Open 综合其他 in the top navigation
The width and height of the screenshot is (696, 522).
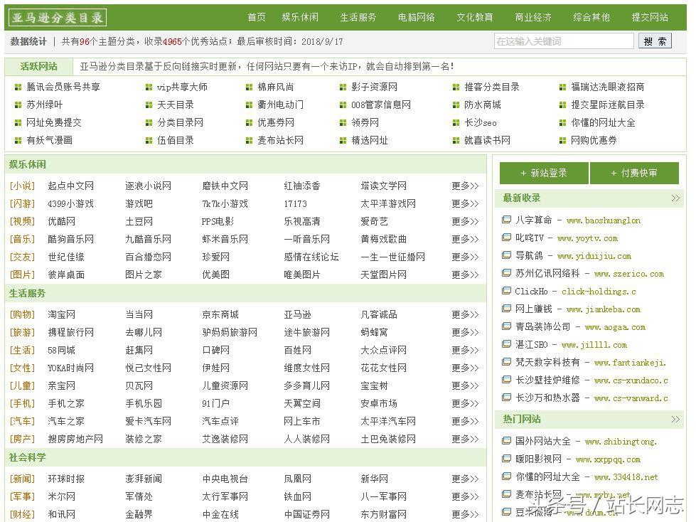[591, 17]
